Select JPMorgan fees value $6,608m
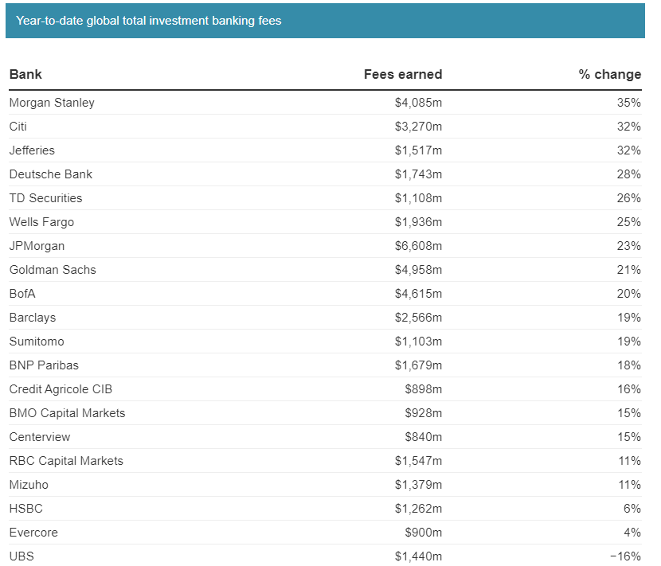Screen dimensions: 661x566 (418, 246)
